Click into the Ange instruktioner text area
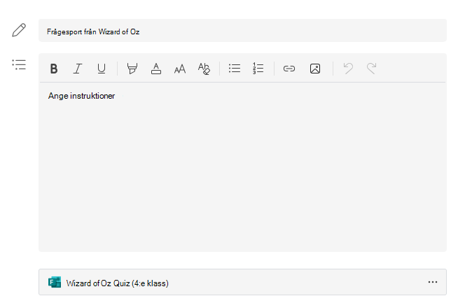458x303 pixels. [242, 167]
